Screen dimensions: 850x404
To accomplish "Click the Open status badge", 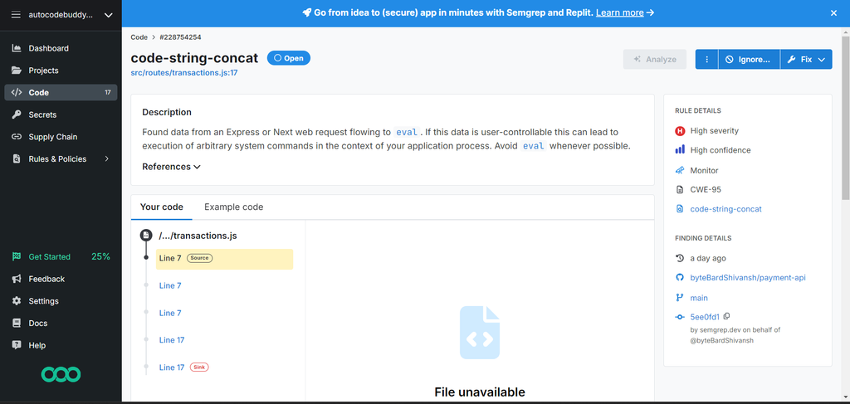I will (288, 58).
